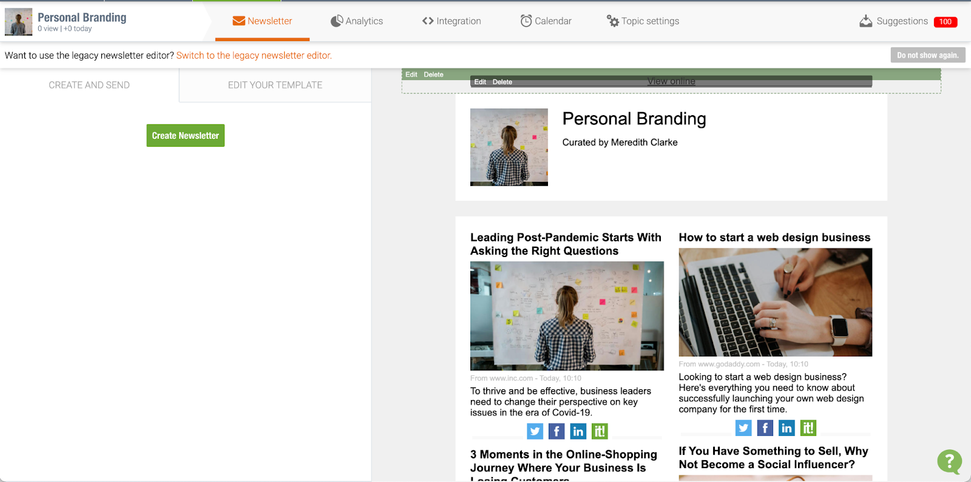971x482 pixels.
Task: Click the red 100 suggestions badge
Action: click(946, 22)
